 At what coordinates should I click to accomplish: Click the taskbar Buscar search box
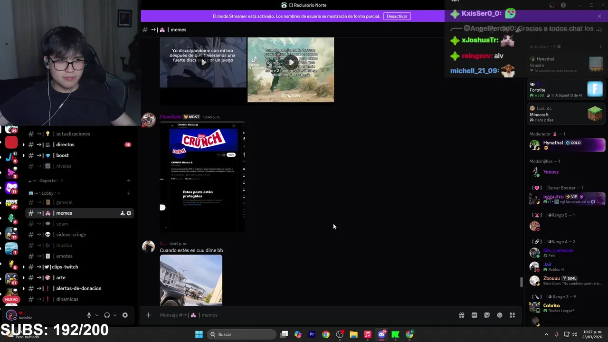242,334
